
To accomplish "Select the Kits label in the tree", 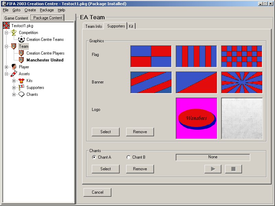I will (30, 81).
